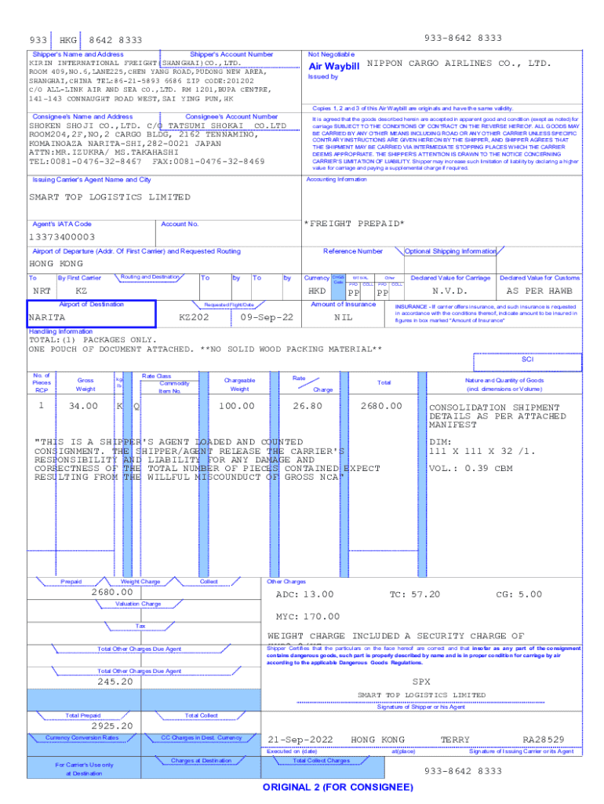Click the empty SCI box

tap(527, 360)
